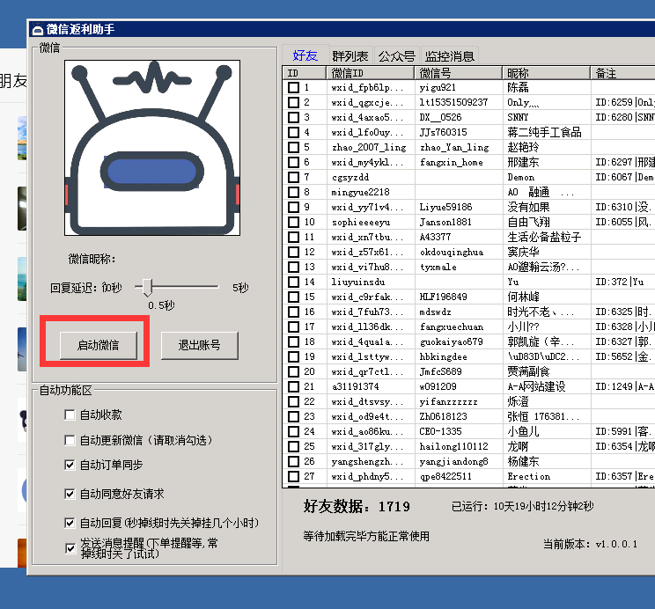Check row 11 A43377 checkbox

(x=294, y=237)
